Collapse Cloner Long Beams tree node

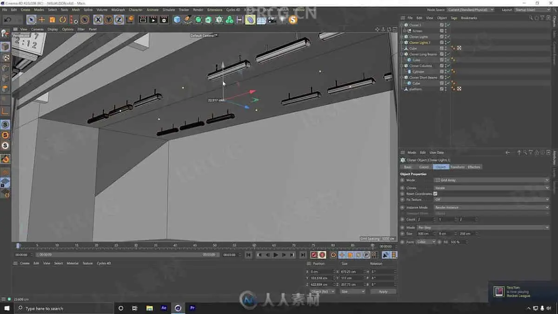(402, 54)
